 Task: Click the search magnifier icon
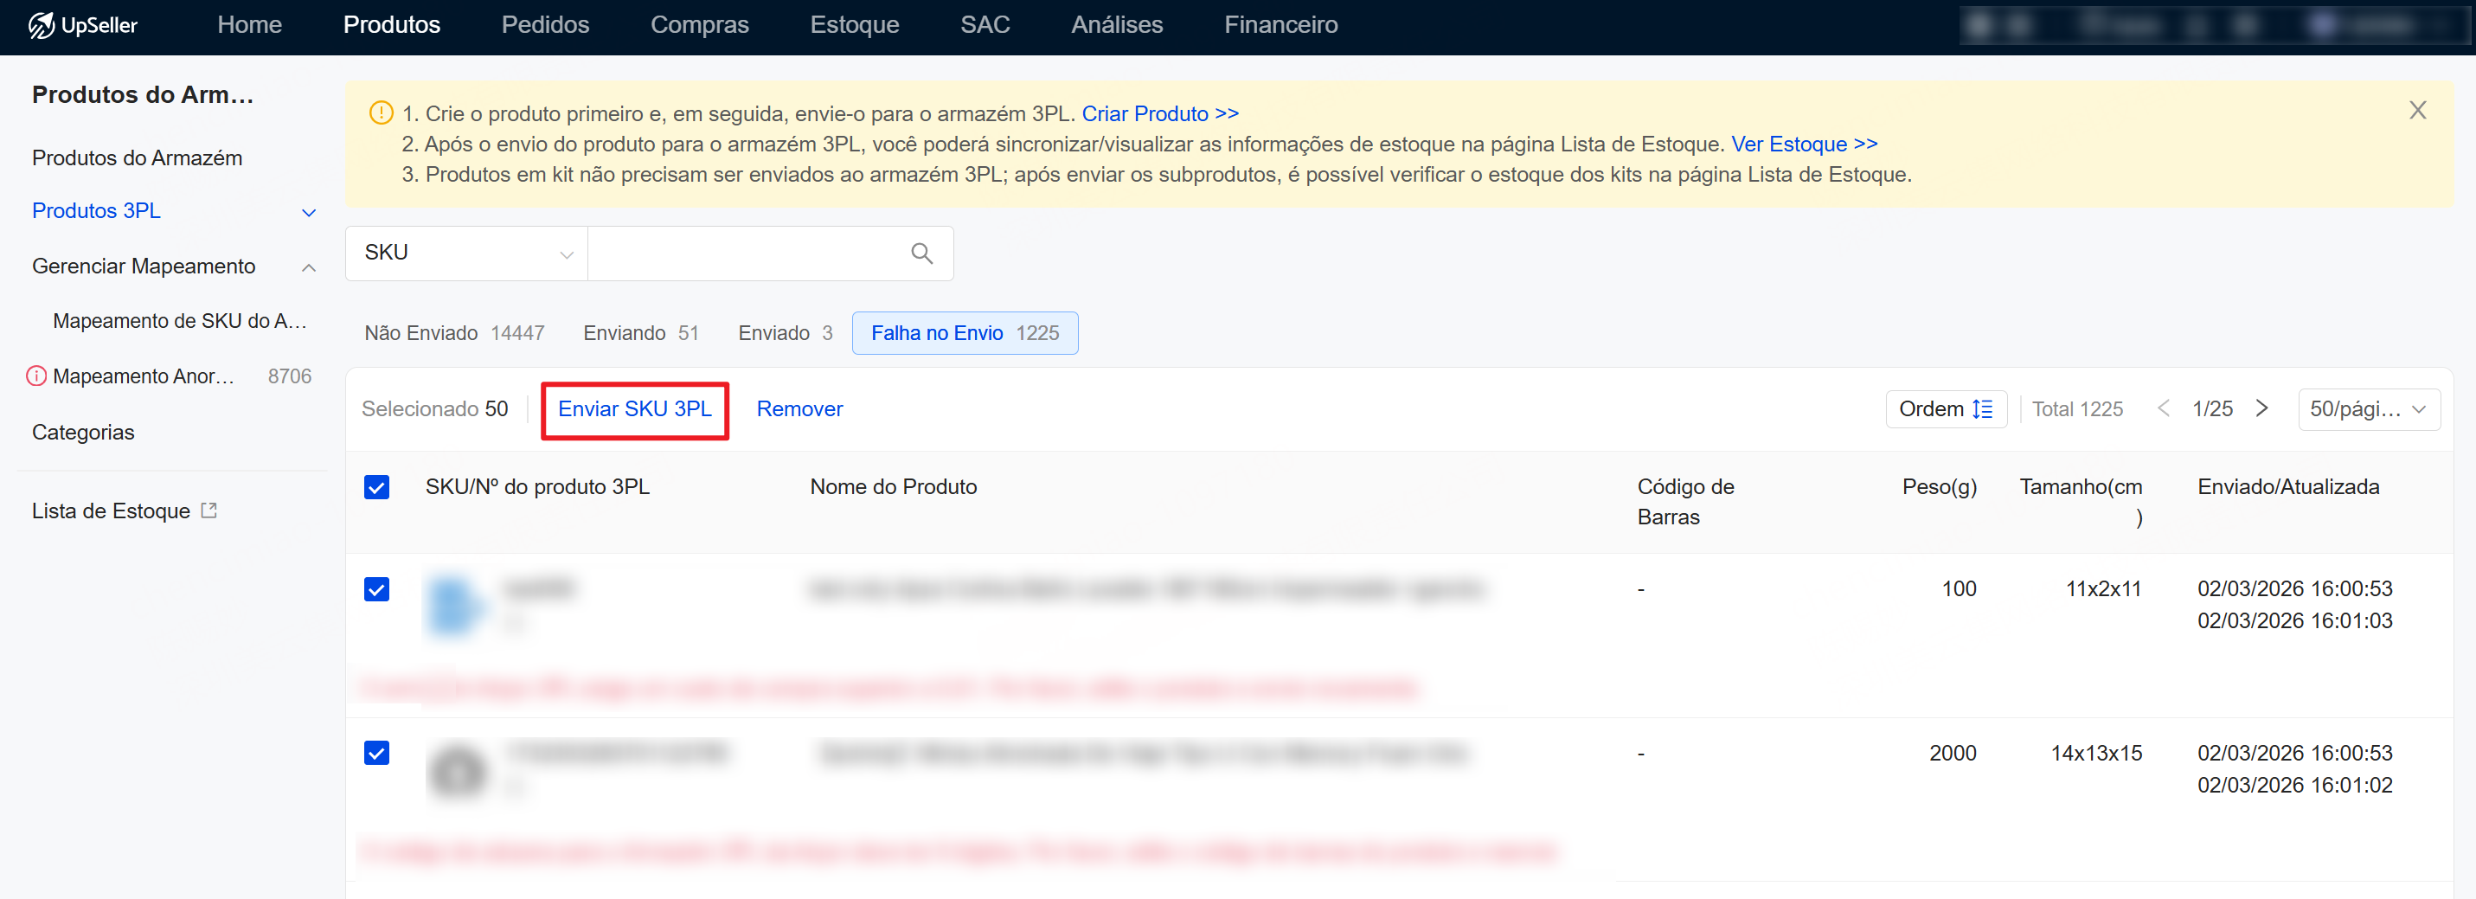coord(920,254)
